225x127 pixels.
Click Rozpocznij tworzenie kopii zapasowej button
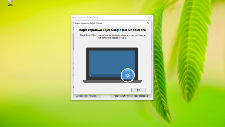pyautogui.click(x=131, y=96)
